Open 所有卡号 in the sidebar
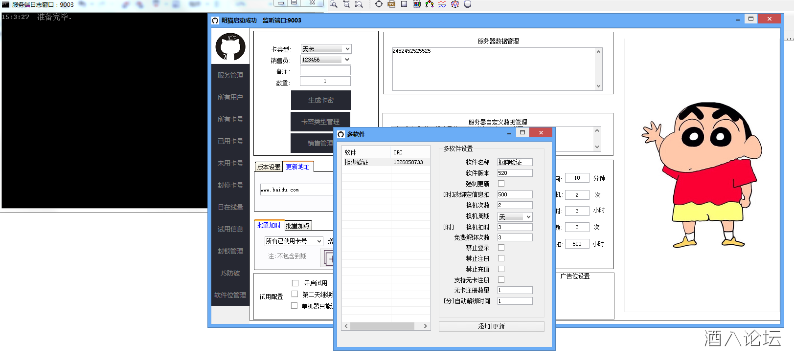The width and height of the screenshot is (794, 360). (x=230, y=119)
